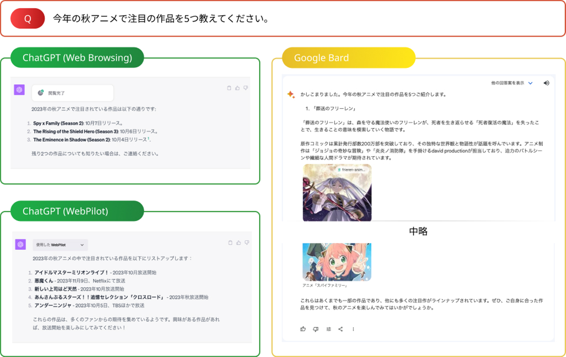The width and height of the screenshot is (566, 357).
Task: Click the WebPilot closing text 'これらの作品は、多くのファンから'
Action: [126, 323]
